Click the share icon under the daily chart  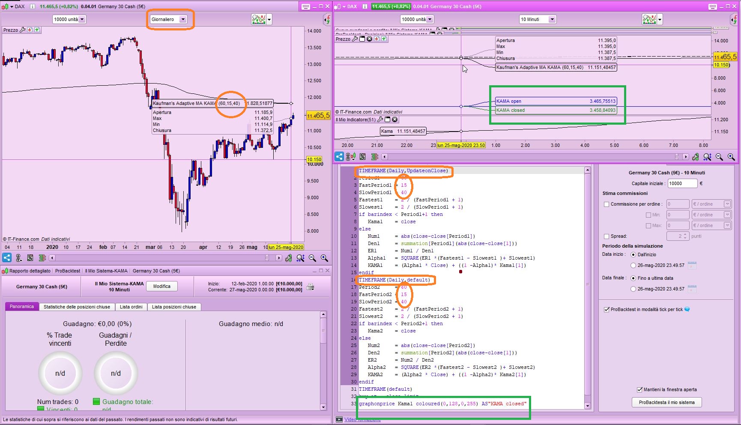[x=7, y=258]
